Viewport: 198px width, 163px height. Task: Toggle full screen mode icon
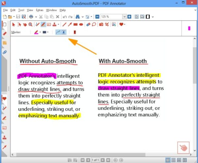click(148, 17)
